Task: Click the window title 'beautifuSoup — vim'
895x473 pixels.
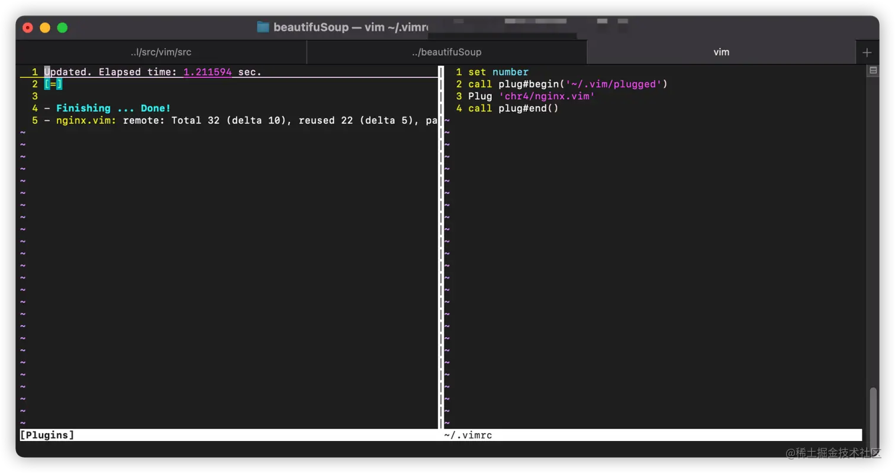Action: pos(350,27)
